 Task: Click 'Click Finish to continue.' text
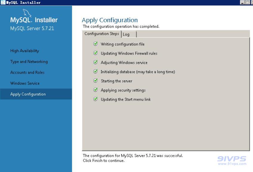104,161
